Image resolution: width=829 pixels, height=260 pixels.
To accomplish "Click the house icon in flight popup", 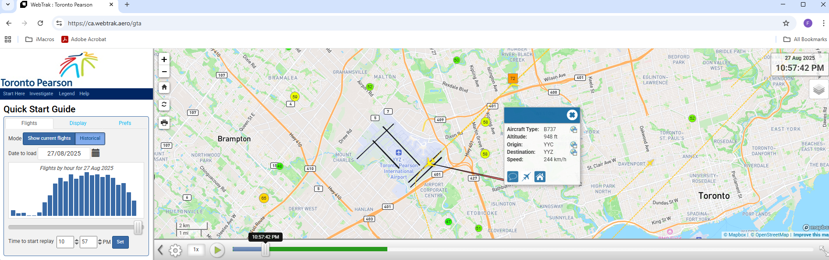I will tap(540, 177).
